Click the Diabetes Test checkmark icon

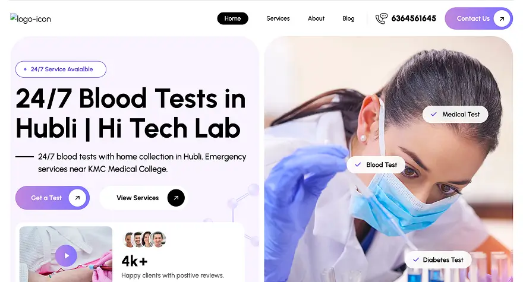coord(416,259)
